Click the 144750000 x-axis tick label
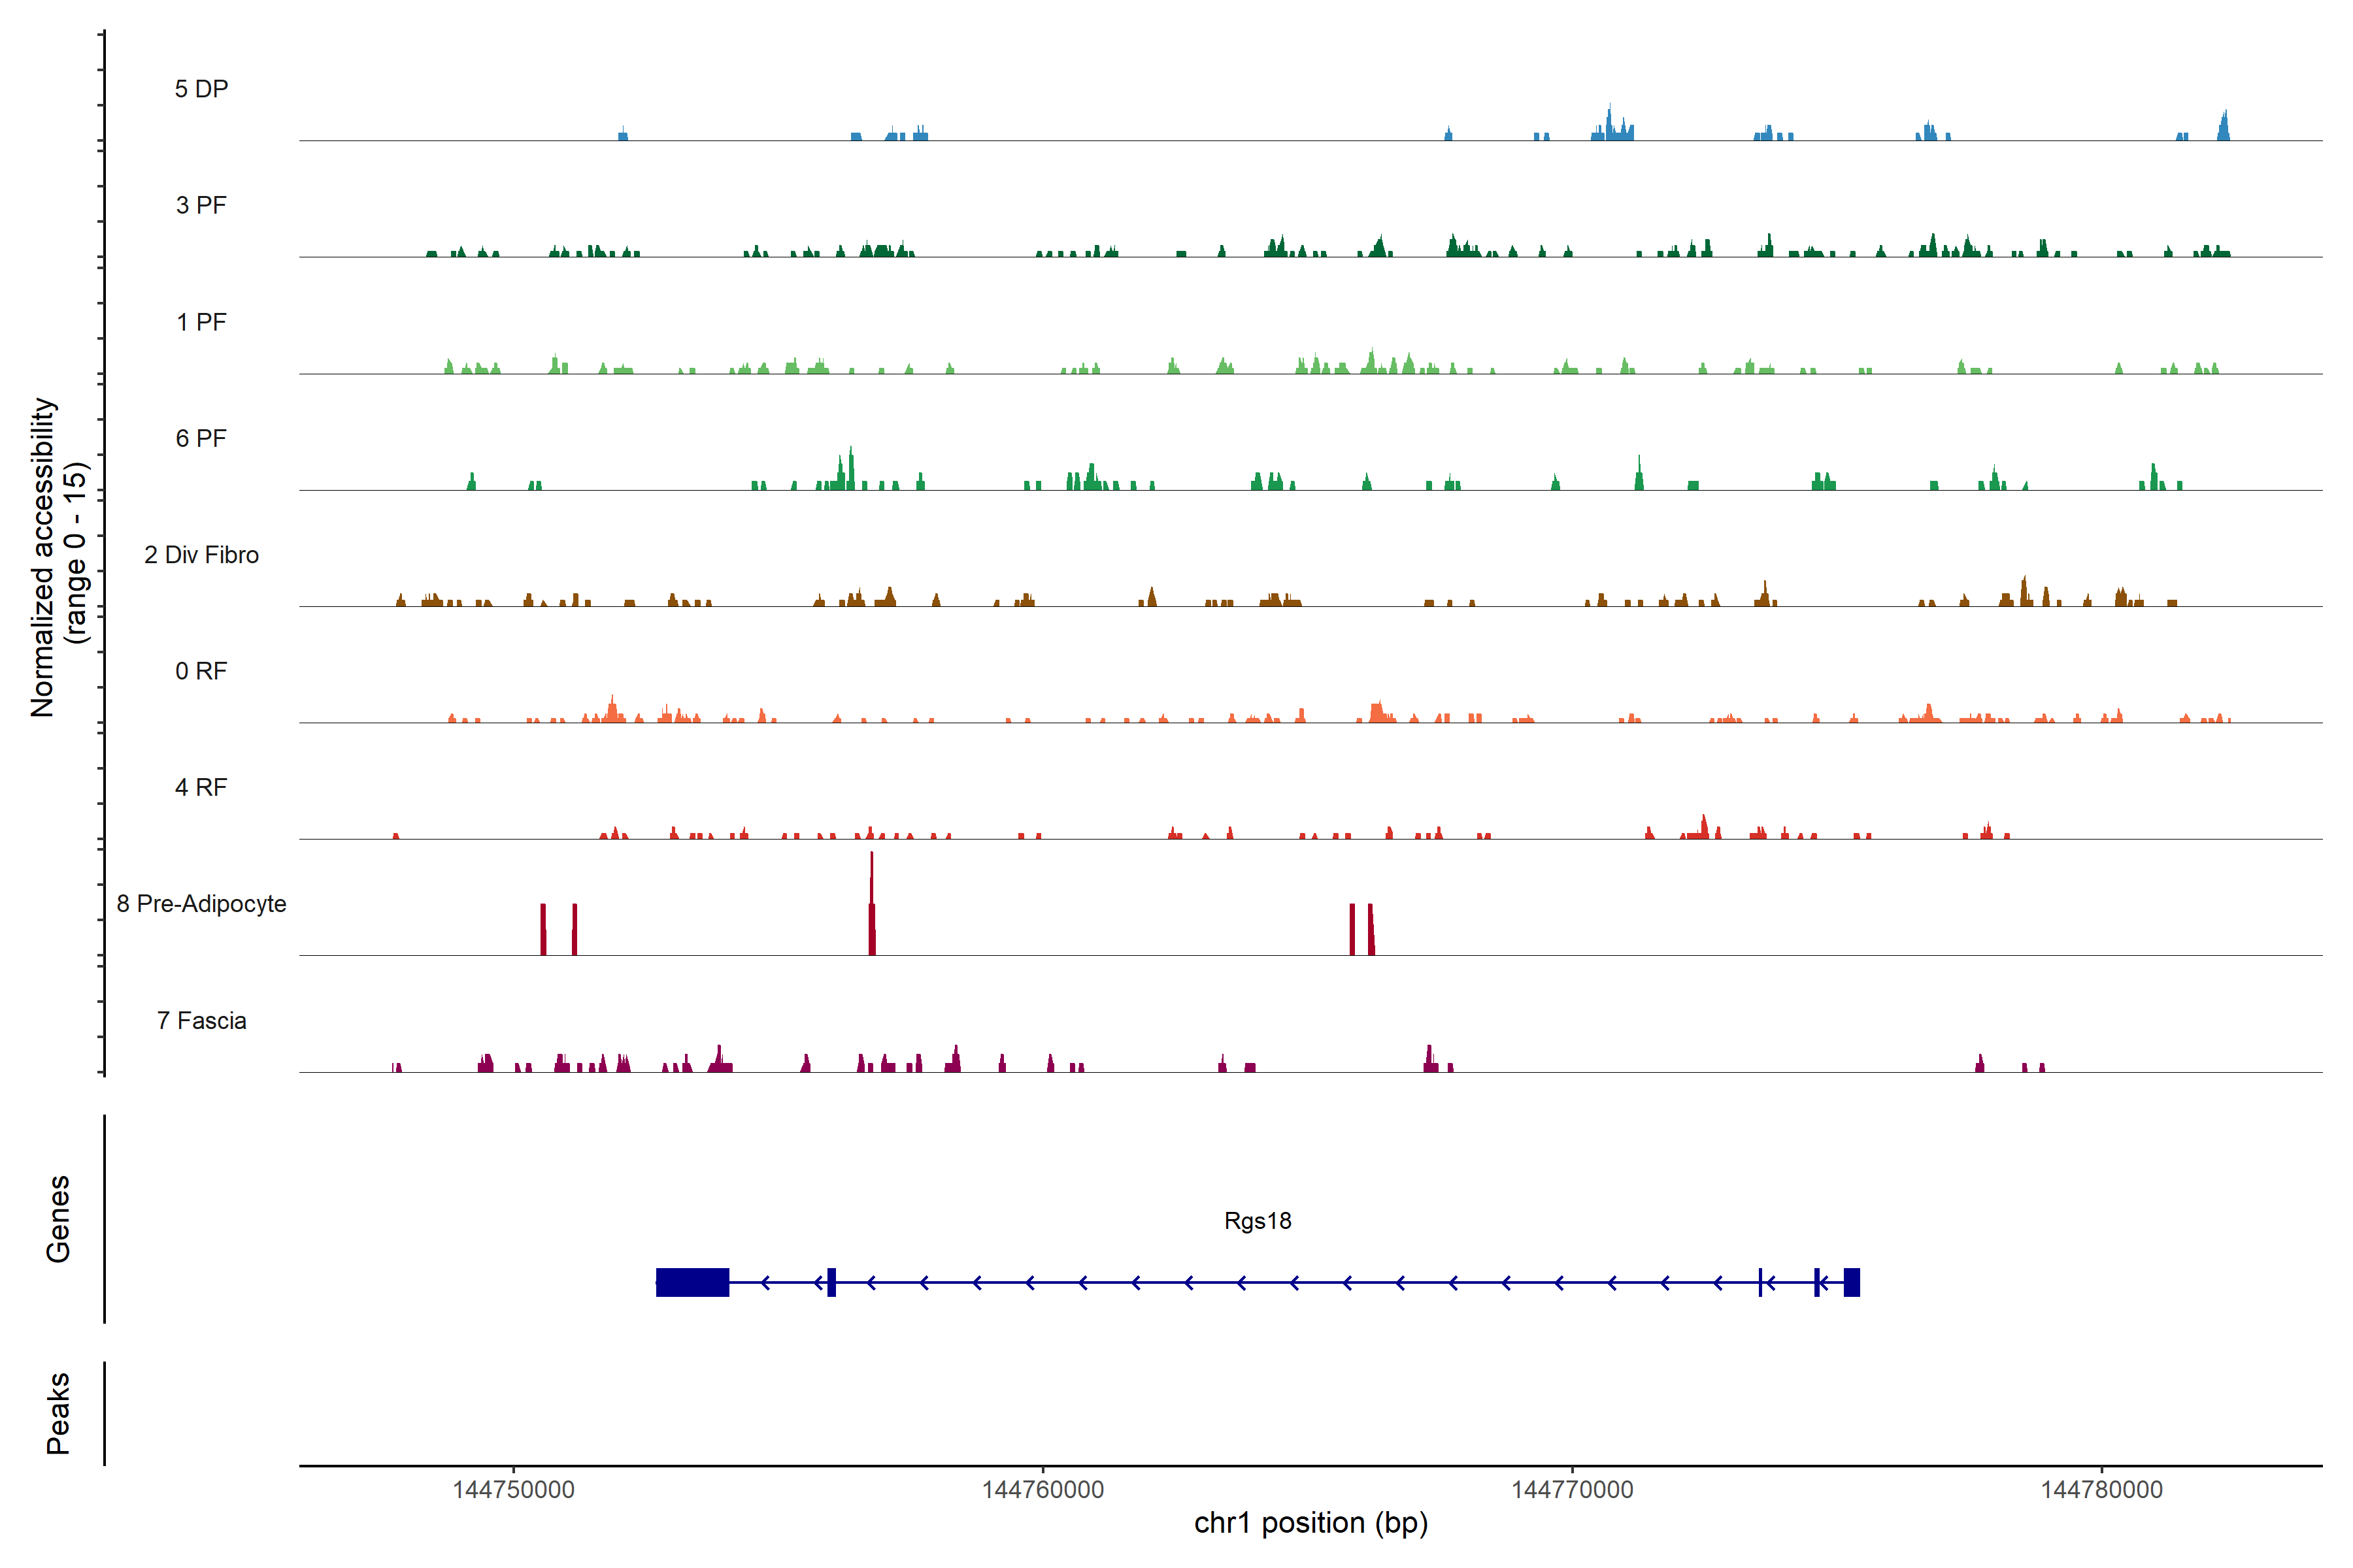The width and height of the screenshot is (2353, 1568). [513, 1490]
